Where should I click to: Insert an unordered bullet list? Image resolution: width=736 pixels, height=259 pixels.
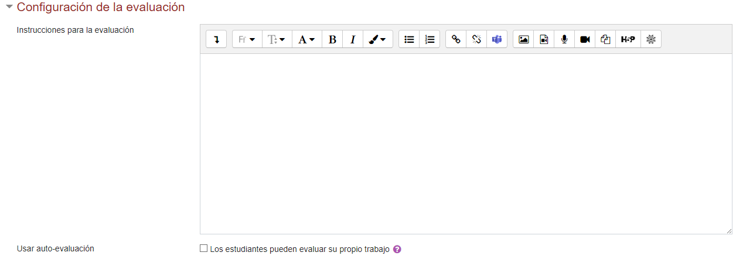tap(410, 39)
